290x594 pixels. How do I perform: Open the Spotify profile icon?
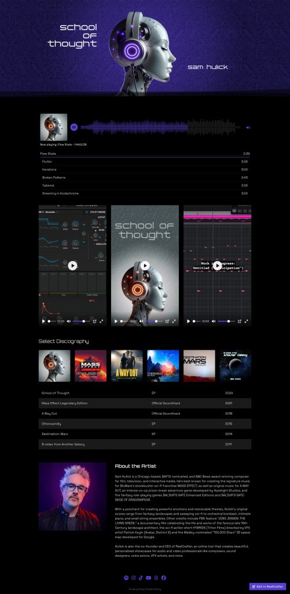point(126,578)
